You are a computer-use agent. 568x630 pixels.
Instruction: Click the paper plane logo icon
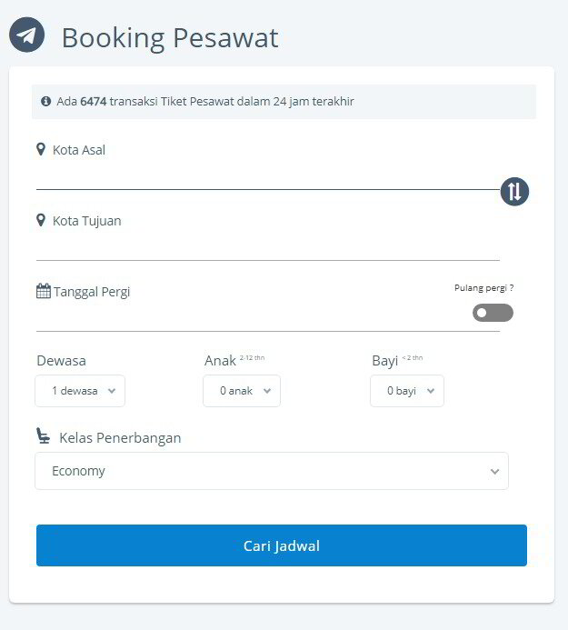27,35
